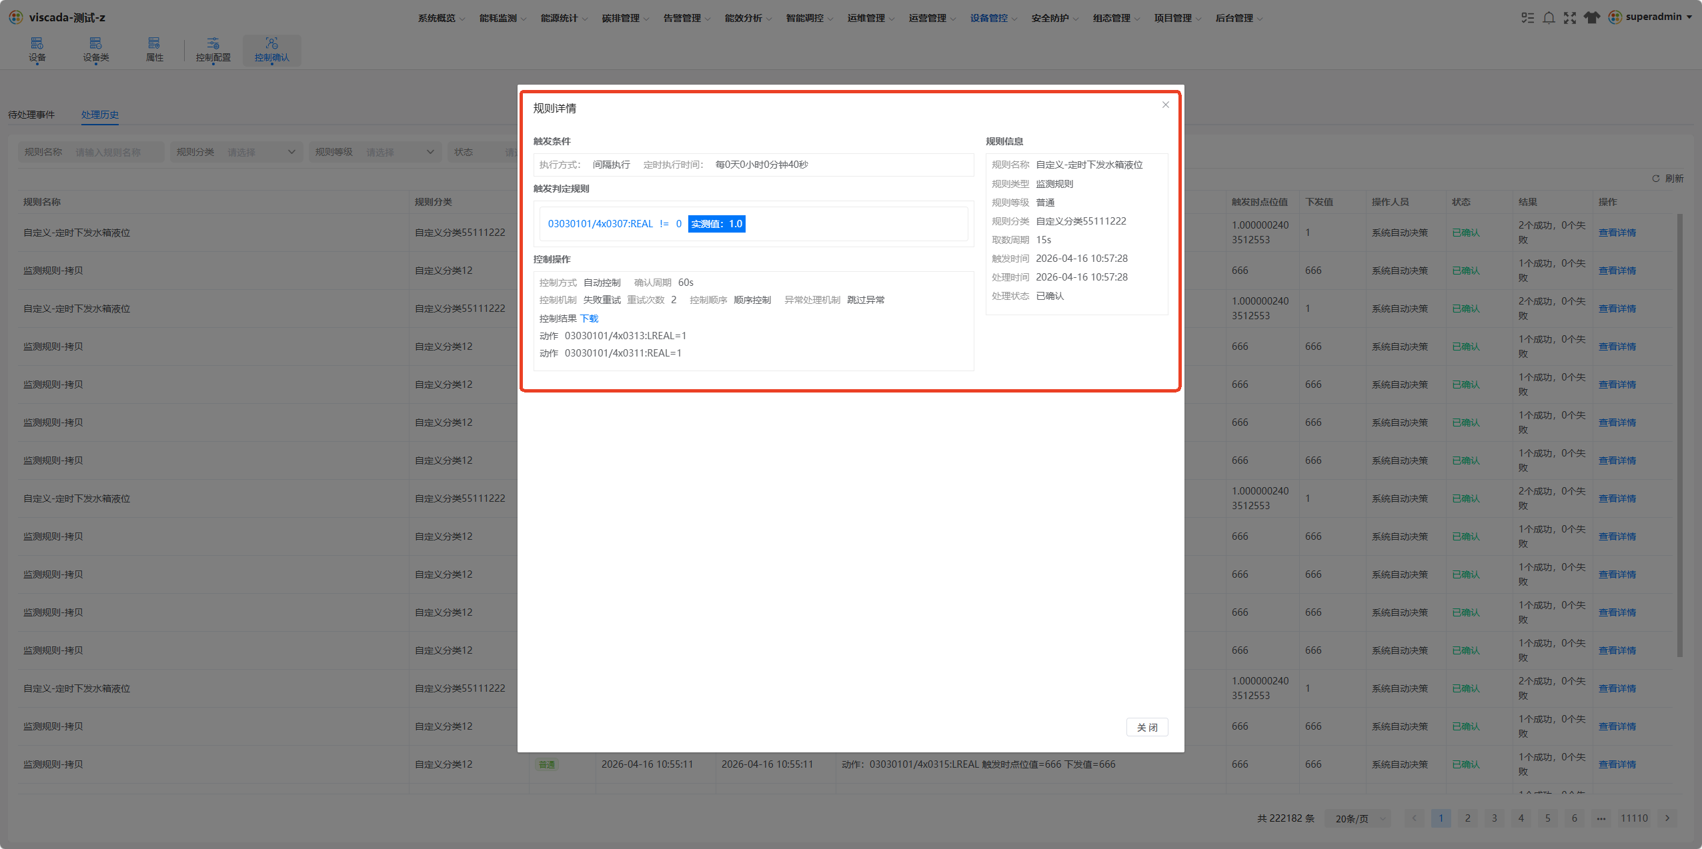
Task: Open the task list icon in header
Action: 1527,18
